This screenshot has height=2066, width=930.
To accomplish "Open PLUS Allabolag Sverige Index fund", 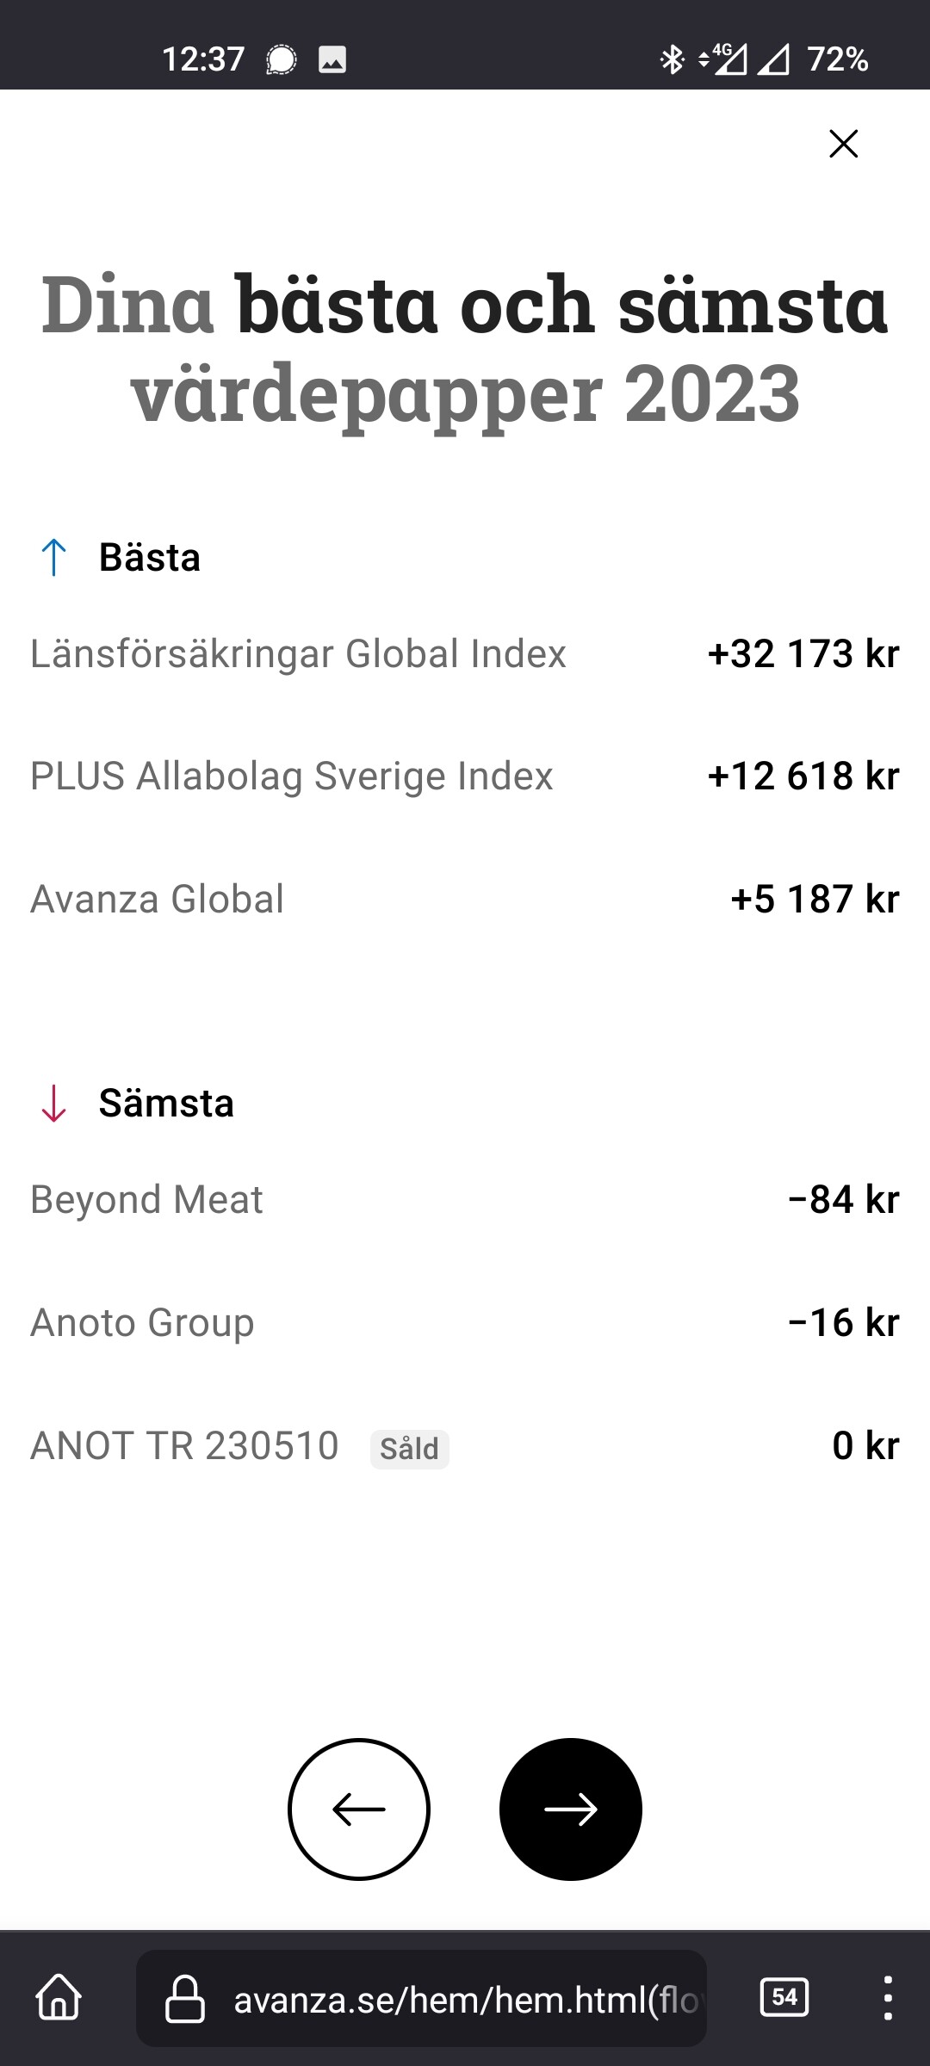I will tap(291, 776).
